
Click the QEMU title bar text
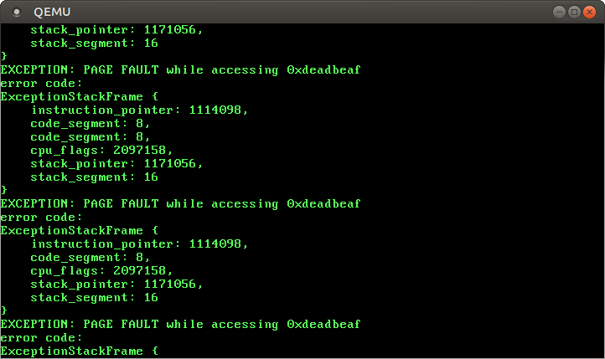pos(50,12)
